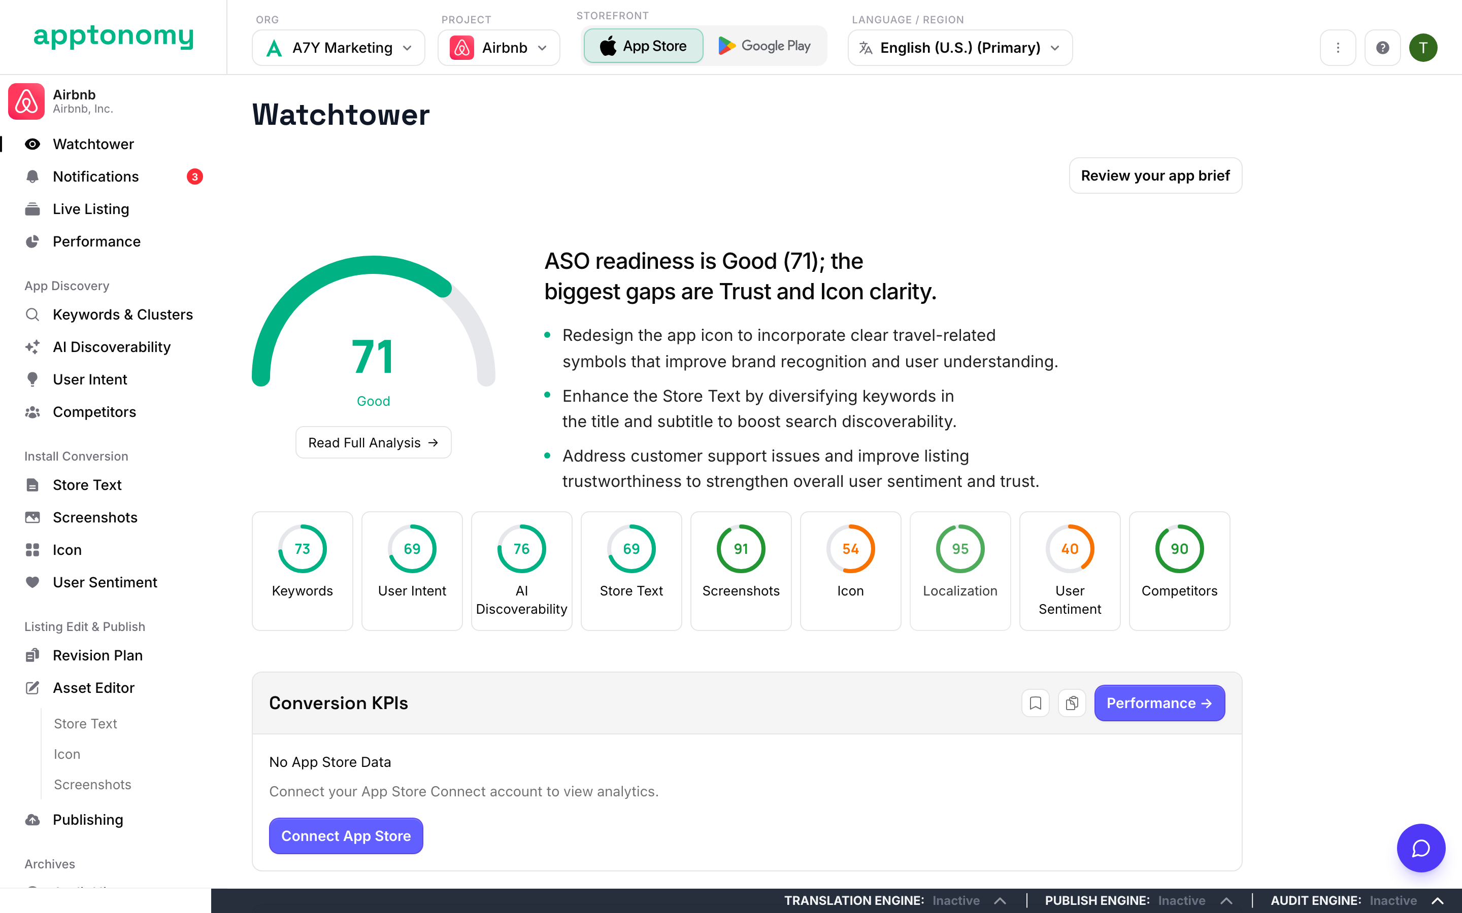Open the vertical three-dot options menu
This screenshot has width=1462, height=913.
click(1338, 48)
